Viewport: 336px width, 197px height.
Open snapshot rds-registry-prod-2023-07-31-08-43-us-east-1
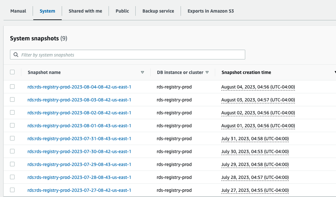[x=79, y=139]
